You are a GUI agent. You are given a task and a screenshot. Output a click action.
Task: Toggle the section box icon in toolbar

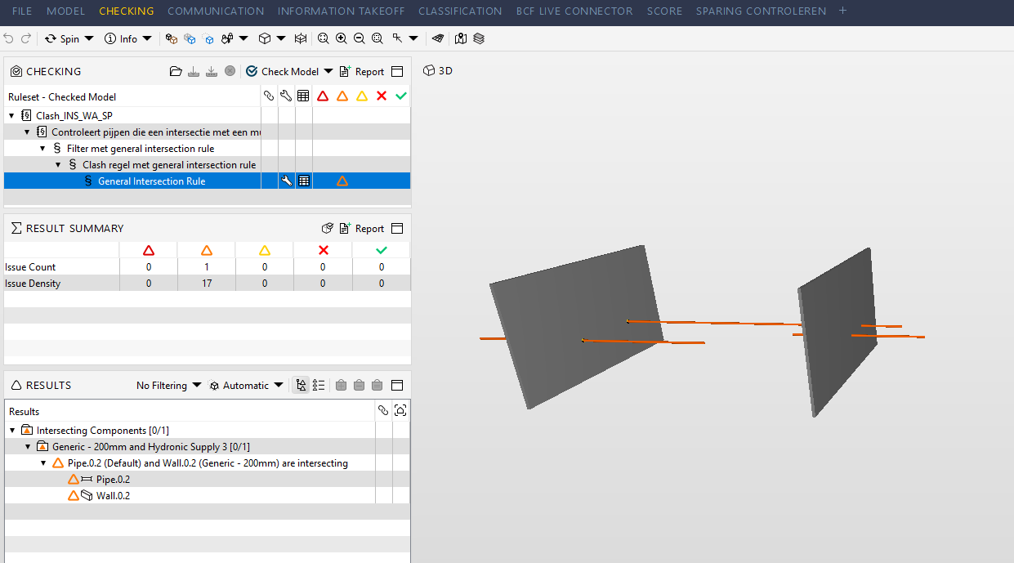[301, 38]
